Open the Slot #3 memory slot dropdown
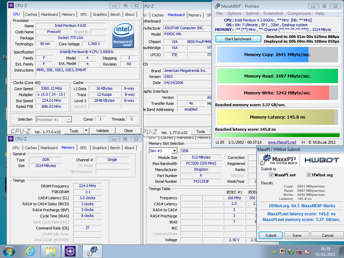344x258 pixels. click(x=174, y=151)
